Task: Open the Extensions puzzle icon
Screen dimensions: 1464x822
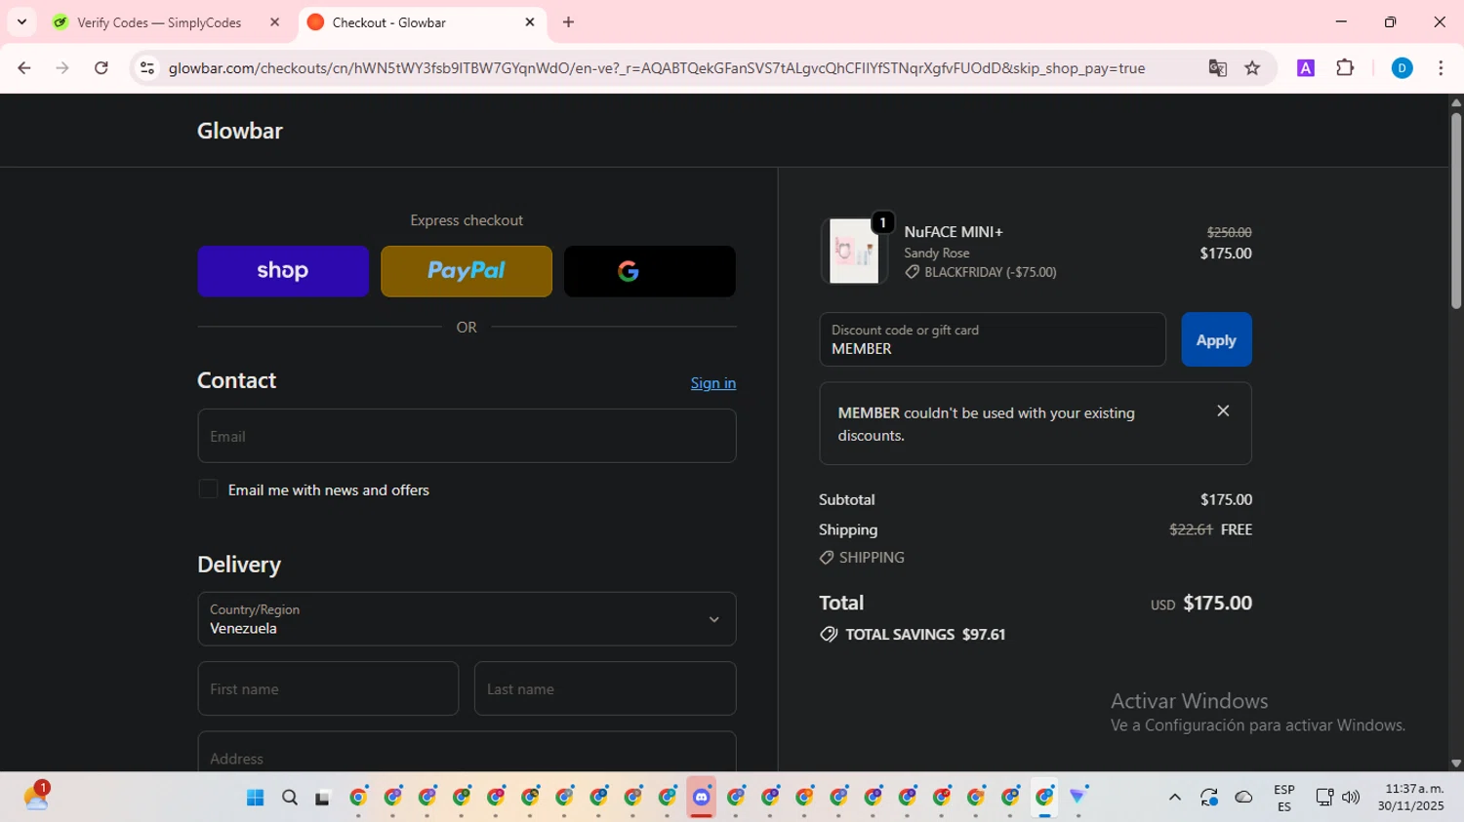Action: click(1345, 68)
